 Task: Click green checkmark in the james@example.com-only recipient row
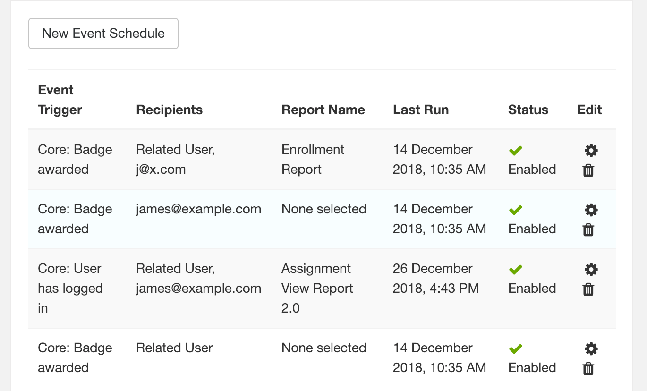[x=515, y=210]
